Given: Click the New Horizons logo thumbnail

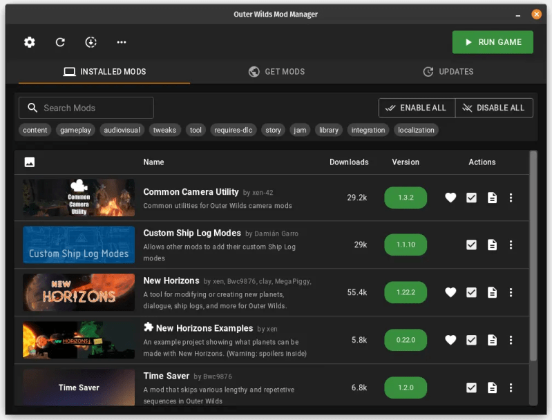Looking at the screenshot, I should 79,292.
